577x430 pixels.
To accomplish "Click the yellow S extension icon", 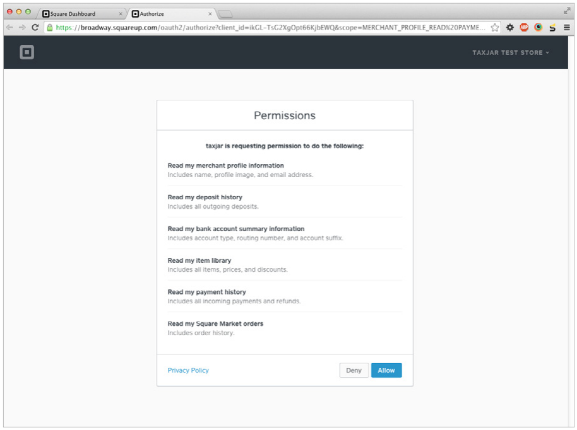I will point(552,28).
